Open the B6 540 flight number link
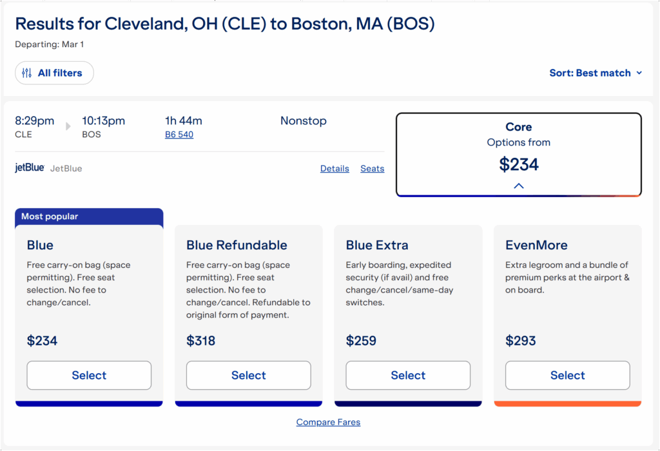Screen dimensions: 660x451 pos(179,135)
